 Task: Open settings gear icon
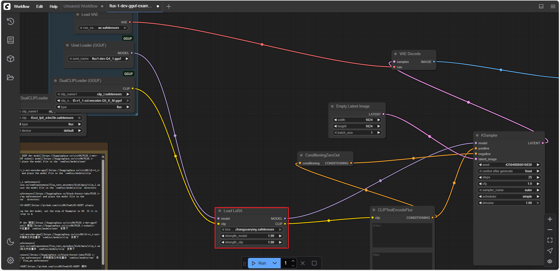pyautogui.click(x=10, y=260)
